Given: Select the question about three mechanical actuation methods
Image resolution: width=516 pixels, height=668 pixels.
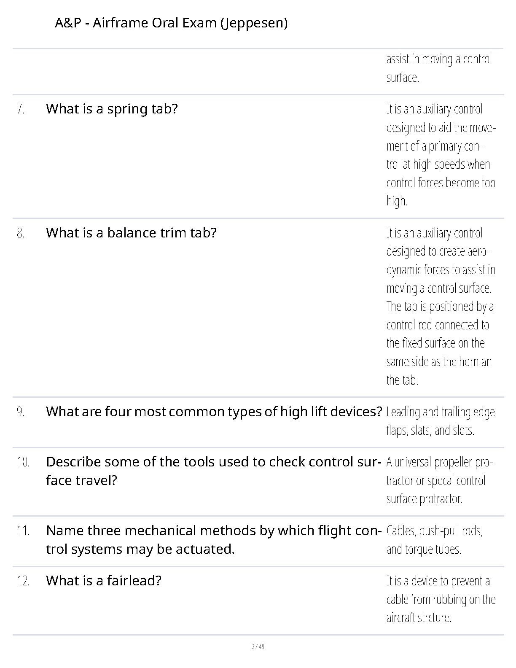Looking at the screenshot, I should 213,539.
